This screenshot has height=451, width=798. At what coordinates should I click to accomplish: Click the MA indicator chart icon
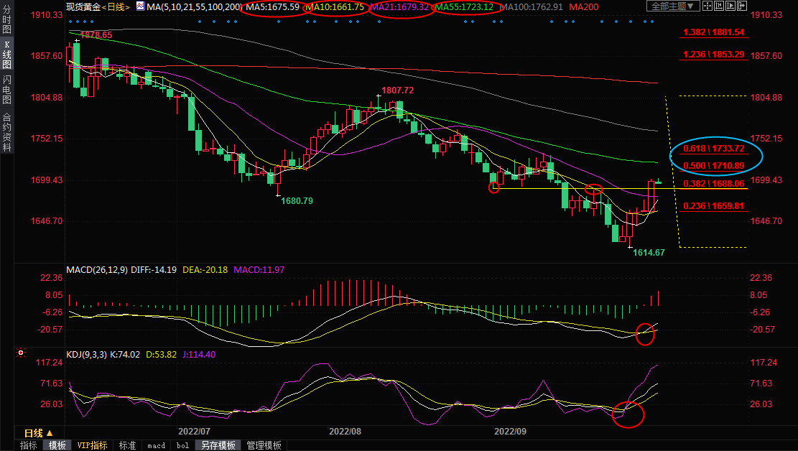point(141,7)
